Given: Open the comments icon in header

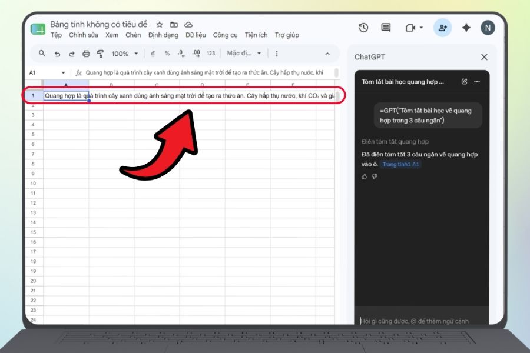Looking at the screenshot, I should (x=386, y=28).
